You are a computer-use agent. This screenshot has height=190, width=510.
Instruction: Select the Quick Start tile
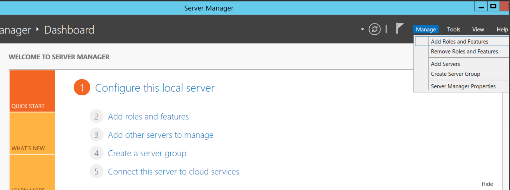[x=32, y=91]
